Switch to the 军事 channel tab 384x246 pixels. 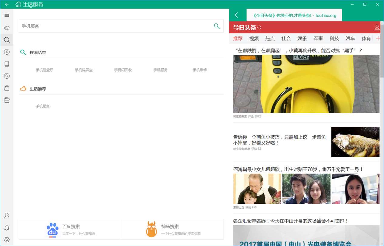click(x=318, y=39)
